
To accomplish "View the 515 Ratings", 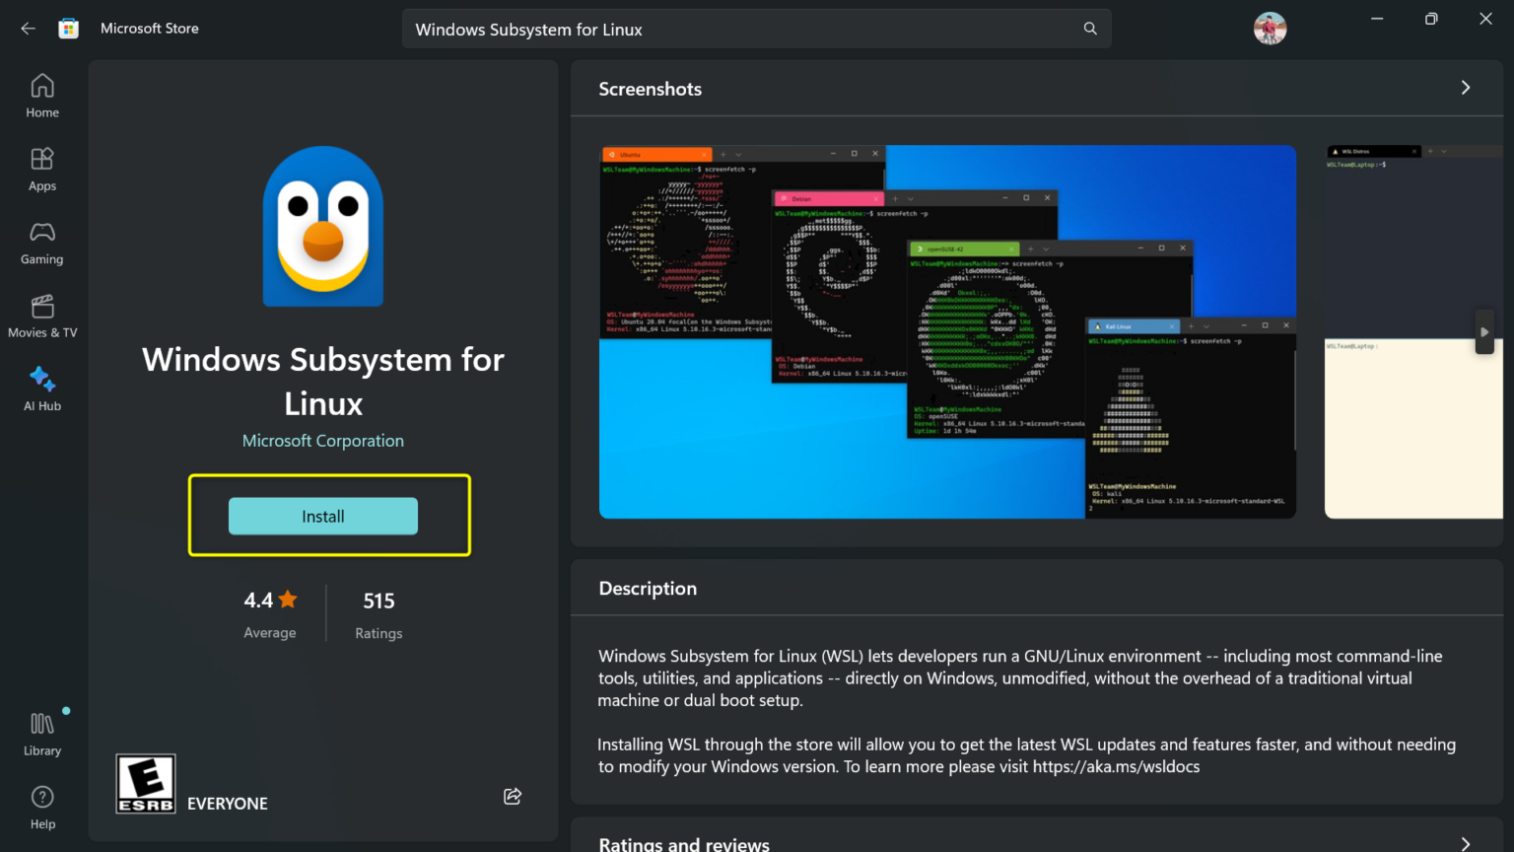I will pyautogui.click(x=378, y=612).
